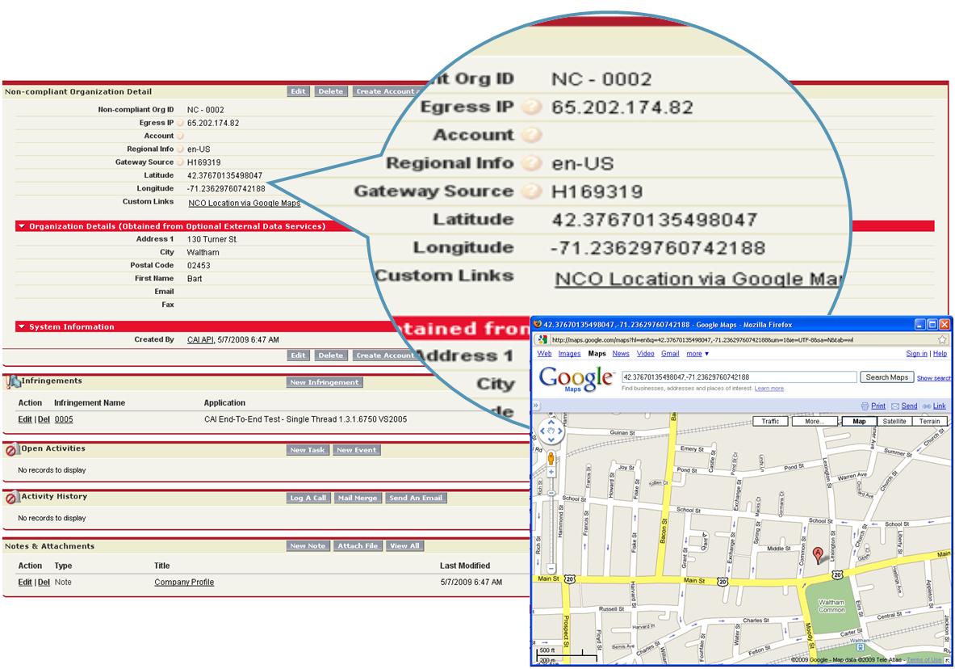The width and height of the screenshot is (955, 669).
Task: Open Google Maps Help link
Action: (940, 354)
